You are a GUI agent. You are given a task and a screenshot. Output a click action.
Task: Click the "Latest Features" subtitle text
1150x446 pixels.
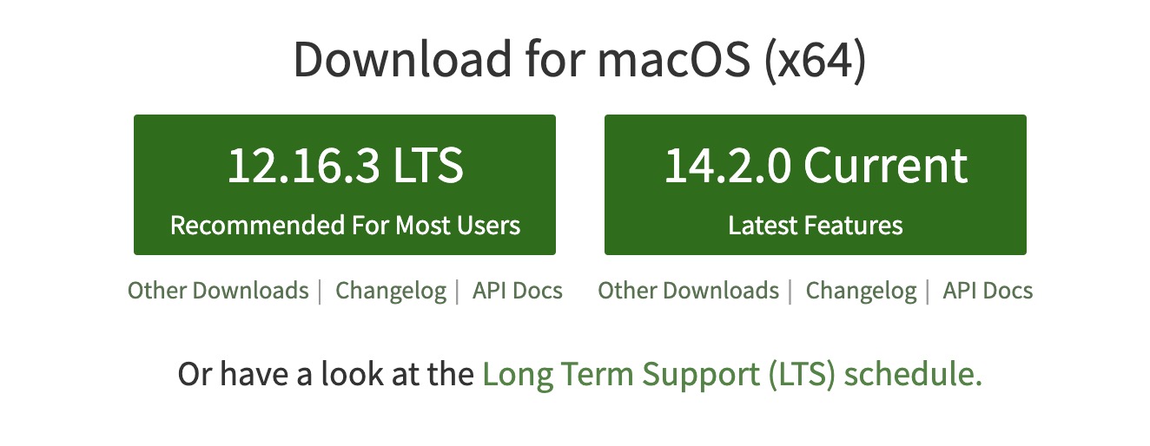[816, 226]
